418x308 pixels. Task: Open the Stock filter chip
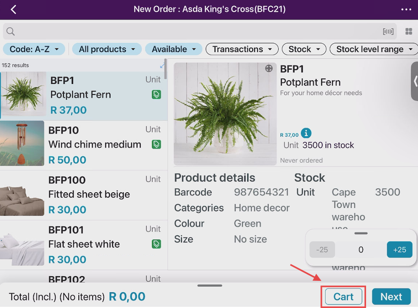coord(304,49)
